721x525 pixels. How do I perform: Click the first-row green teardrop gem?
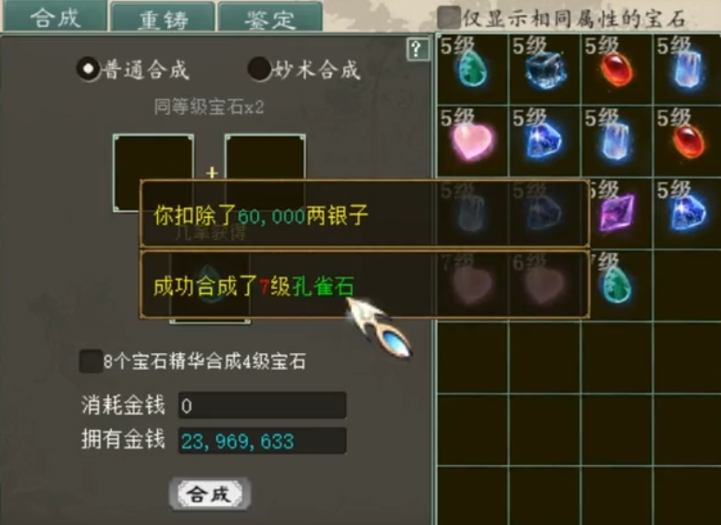[472, 69]
